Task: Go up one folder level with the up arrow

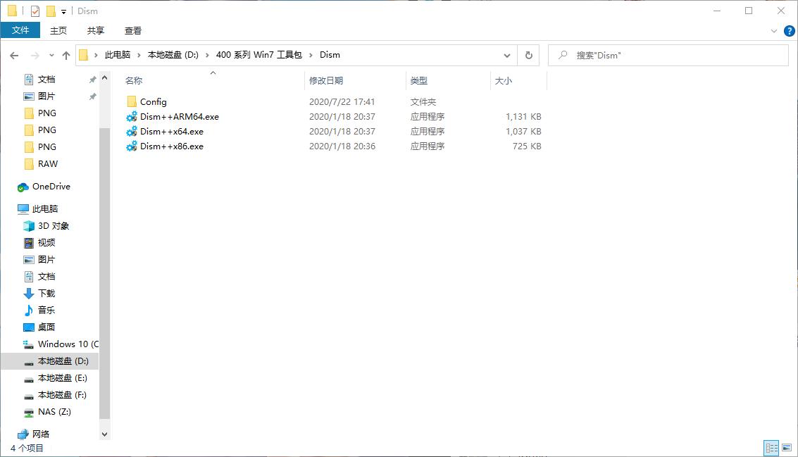Action: pyautogui.click(x=66, y=55)
